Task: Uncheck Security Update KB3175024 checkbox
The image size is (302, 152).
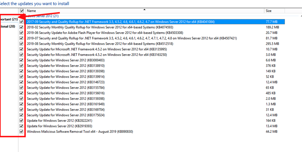Action: 21,115
